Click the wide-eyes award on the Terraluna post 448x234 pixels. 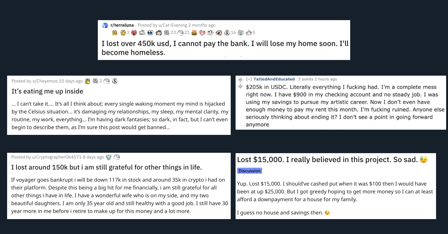pos(150,33)
